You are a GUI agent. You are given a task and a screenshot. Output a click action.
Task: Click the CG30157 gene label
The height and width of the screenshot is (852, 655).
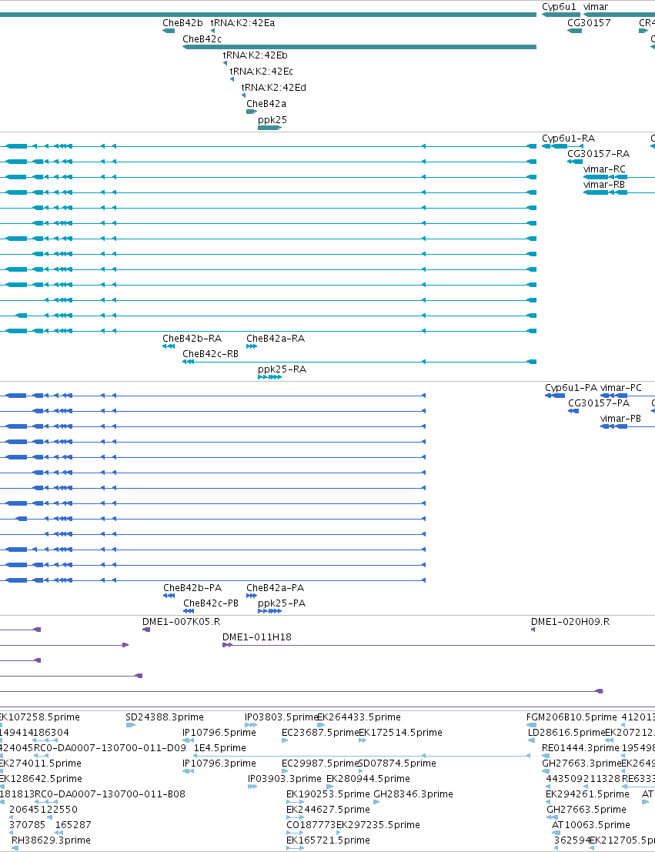pyautogui.click(x=590, y=23)
